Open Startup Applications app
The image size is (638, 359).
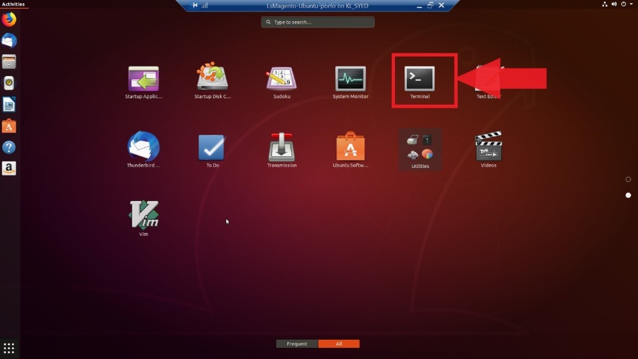143,82
